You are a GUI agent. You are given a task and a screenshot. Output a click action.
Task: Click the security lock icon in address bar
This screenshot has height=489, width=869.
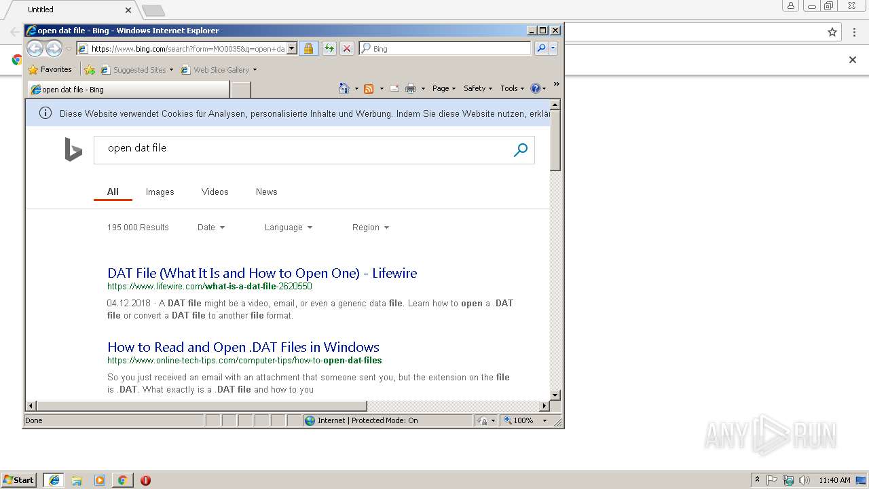[x=308, y=48]
